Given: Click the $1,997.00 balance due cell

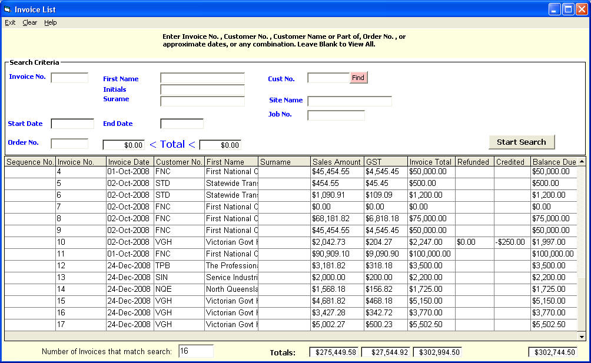Looking at the screenshot, I should [554, 242].
